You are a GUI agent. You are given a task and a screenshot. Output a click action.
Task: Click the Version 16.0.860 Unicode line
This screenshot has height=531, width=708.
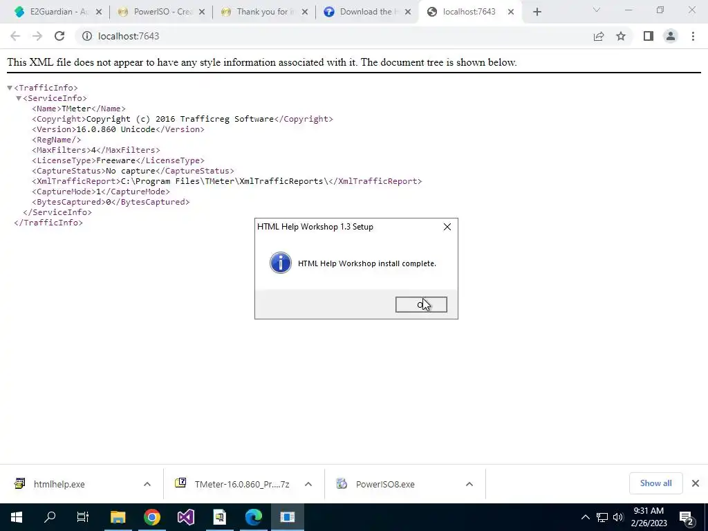(x=118, y=129)
